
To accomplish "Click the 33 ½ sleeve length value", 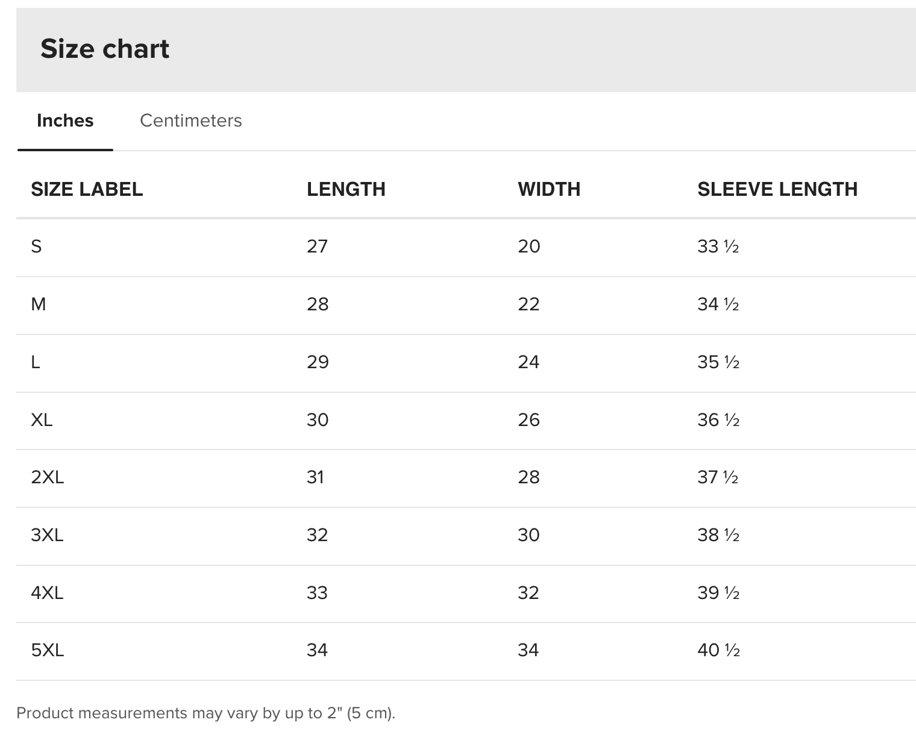I will click(x=718, y=246).
